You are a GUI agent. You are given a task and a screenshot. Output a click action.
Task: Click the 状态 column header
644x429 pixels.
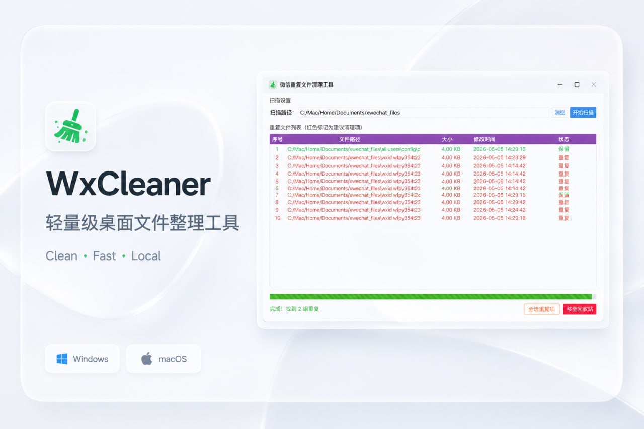point(564,139)
